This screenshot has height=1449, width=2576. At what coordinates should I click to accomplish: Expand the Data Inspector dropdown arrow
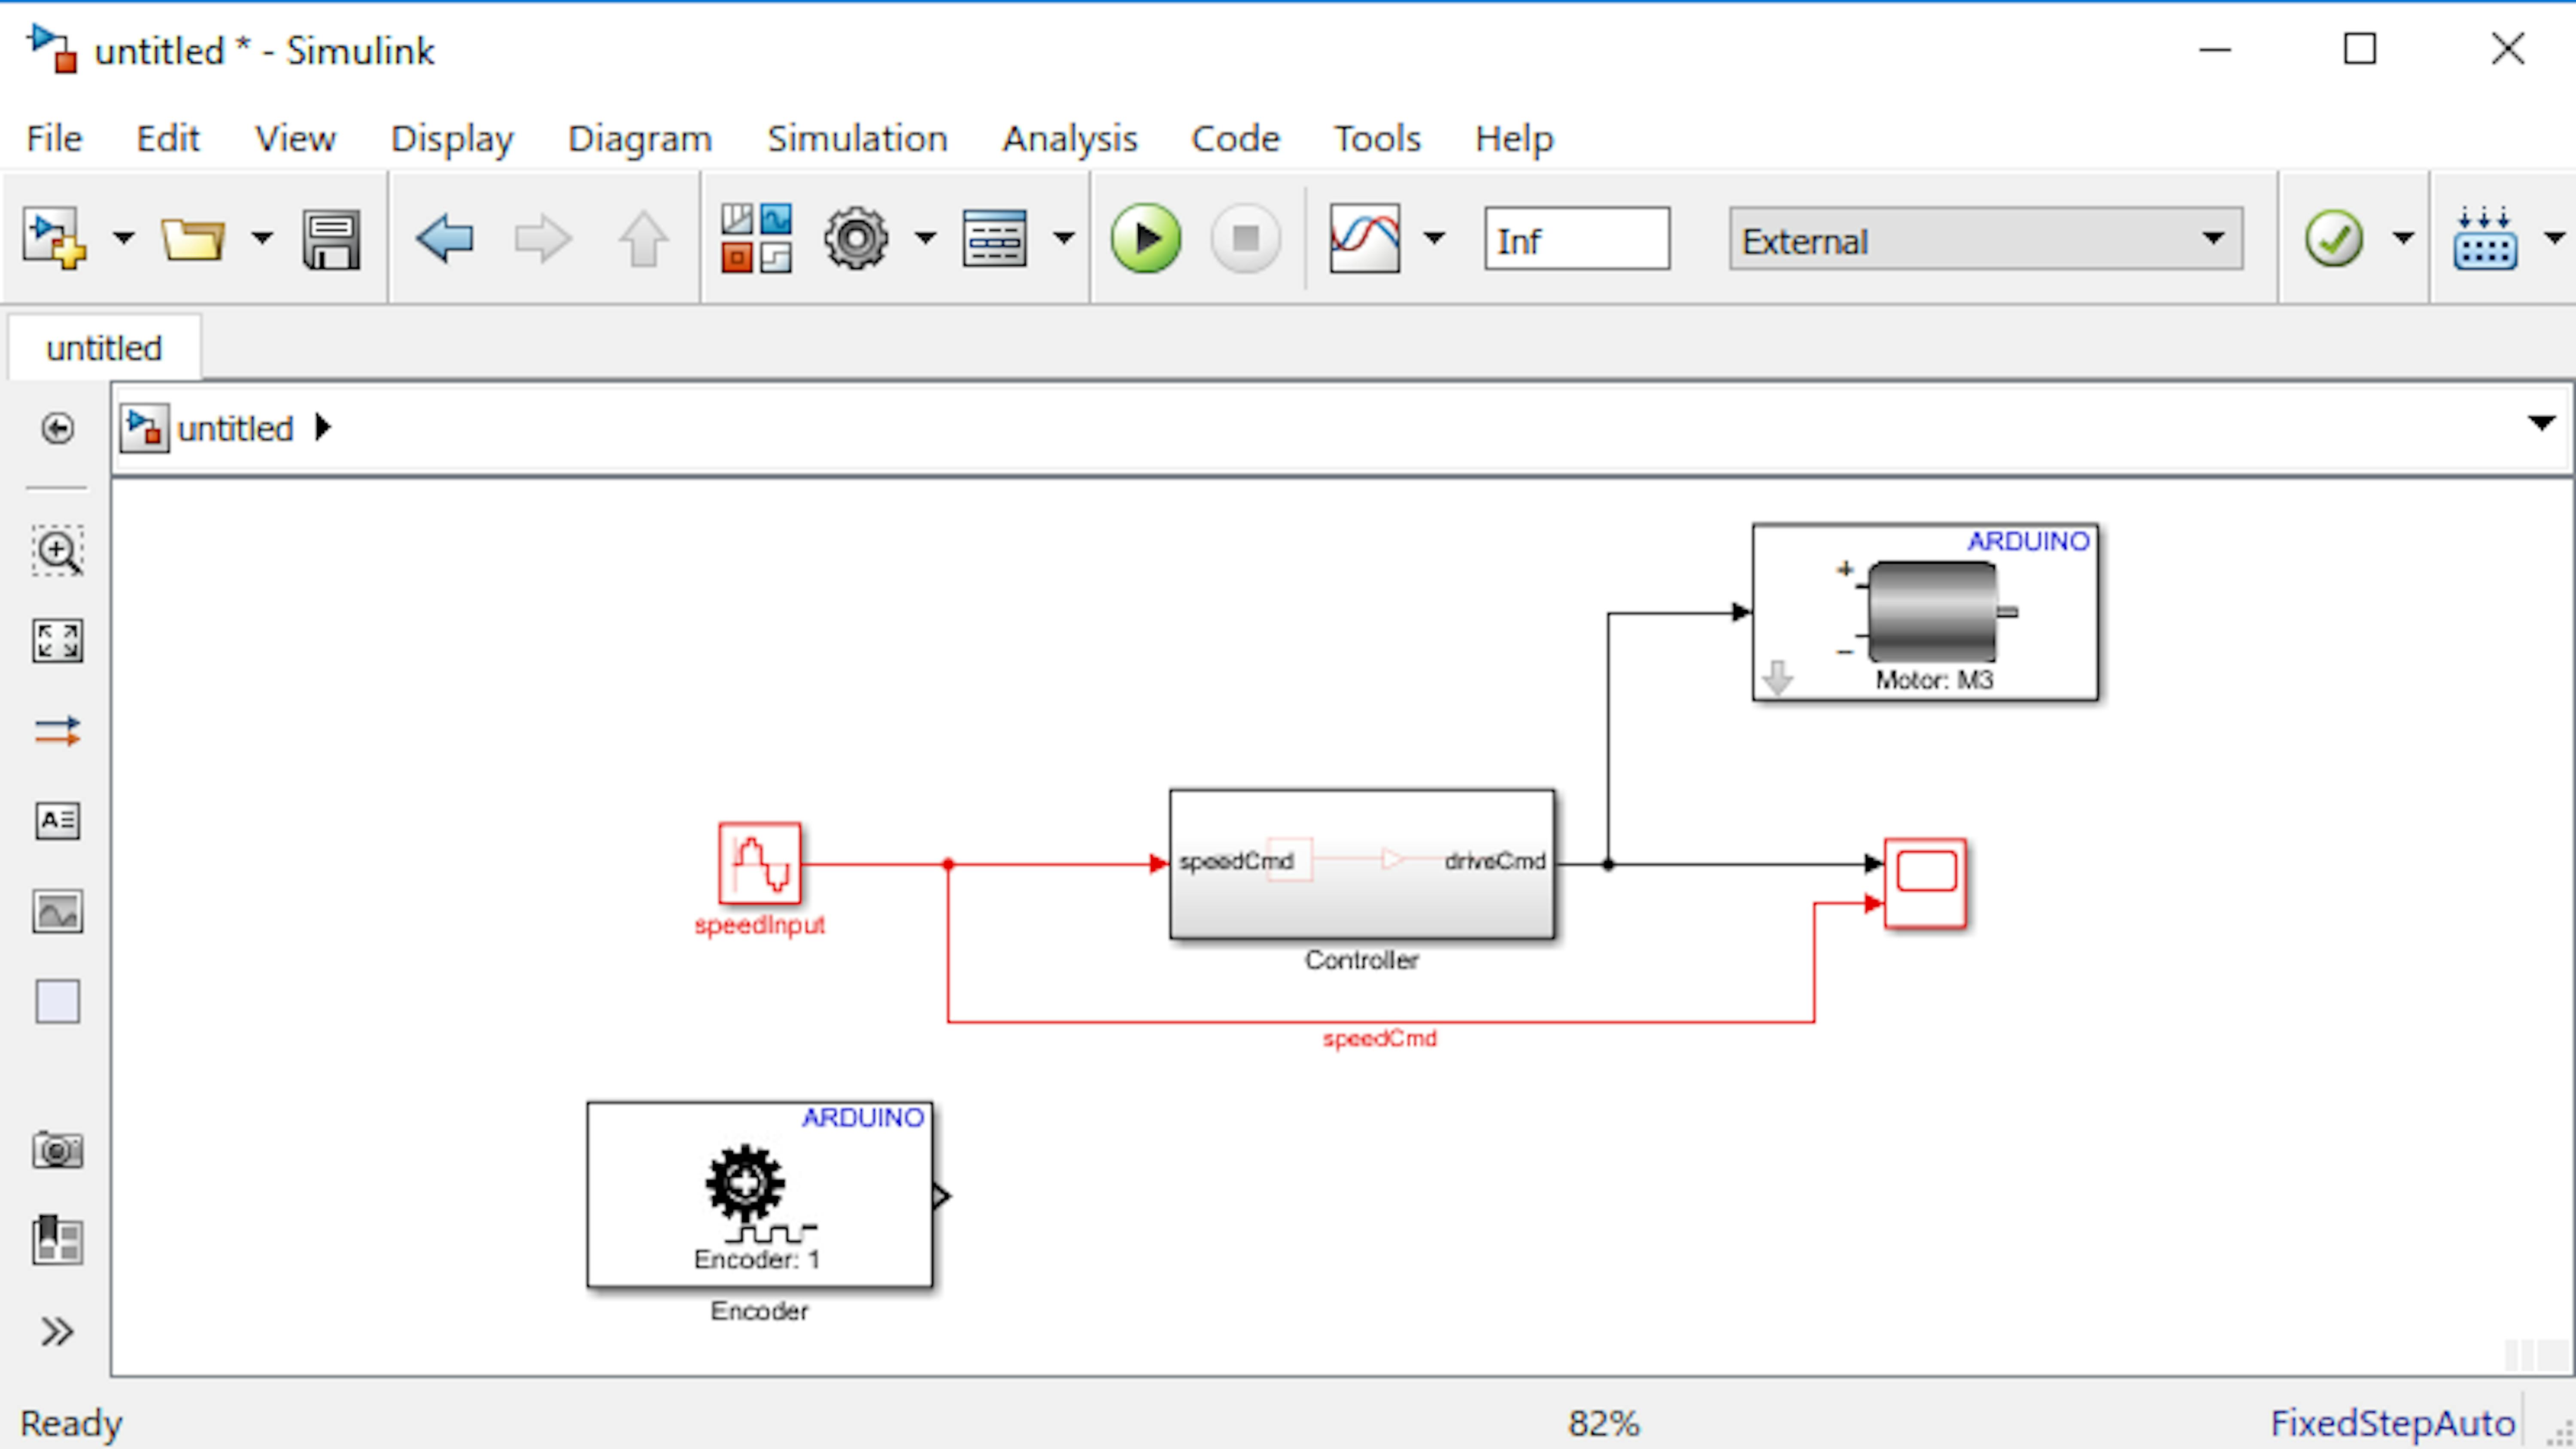[1434, 239]
